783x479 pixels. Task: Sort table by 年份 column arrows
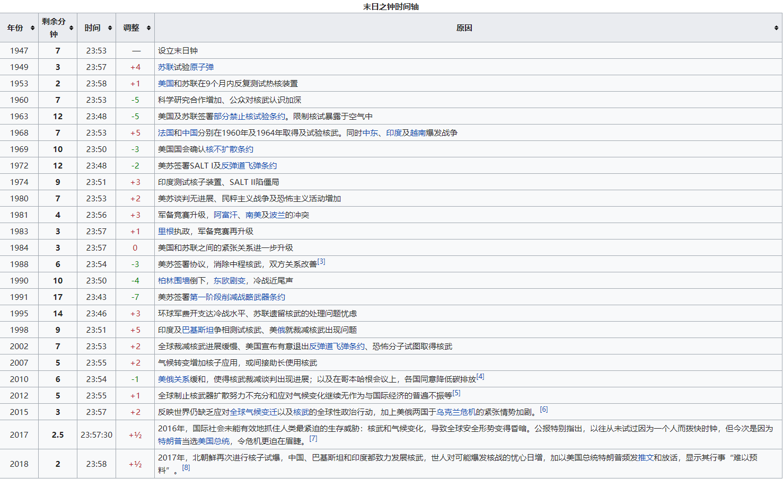point(32,28)
